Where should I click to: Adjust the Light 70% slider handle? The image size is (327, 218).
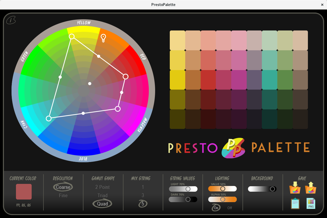[x=188, y=189]
